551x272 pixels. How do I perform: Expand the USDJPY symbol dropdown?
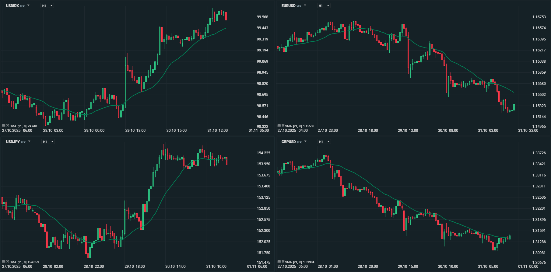point(29,141)
